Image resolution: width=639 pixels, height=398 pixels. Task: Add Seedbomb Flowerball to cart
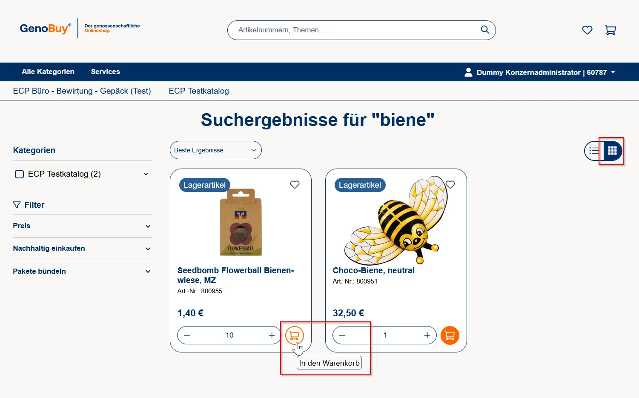[x=294, y=335]
